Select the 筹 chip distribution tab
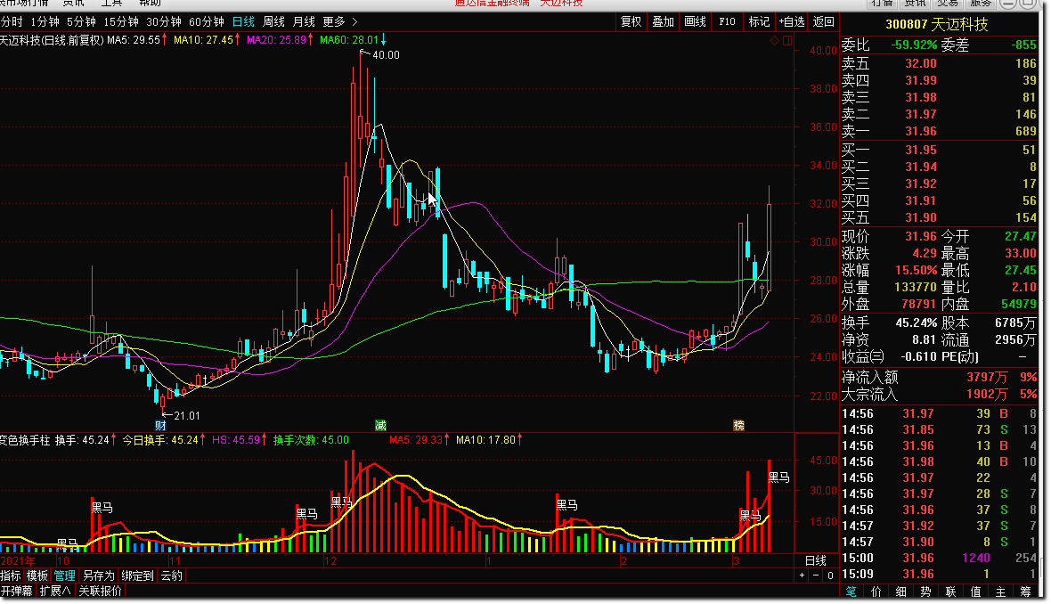The width and height of the screenshot is (1051, 604). 1025,592
